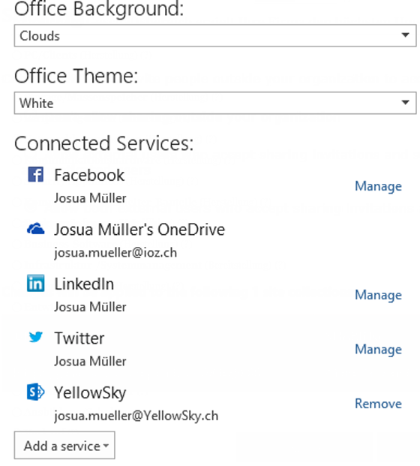
Task: Click the OneDrive cloud icon
Action: click(x=36, y=229)
